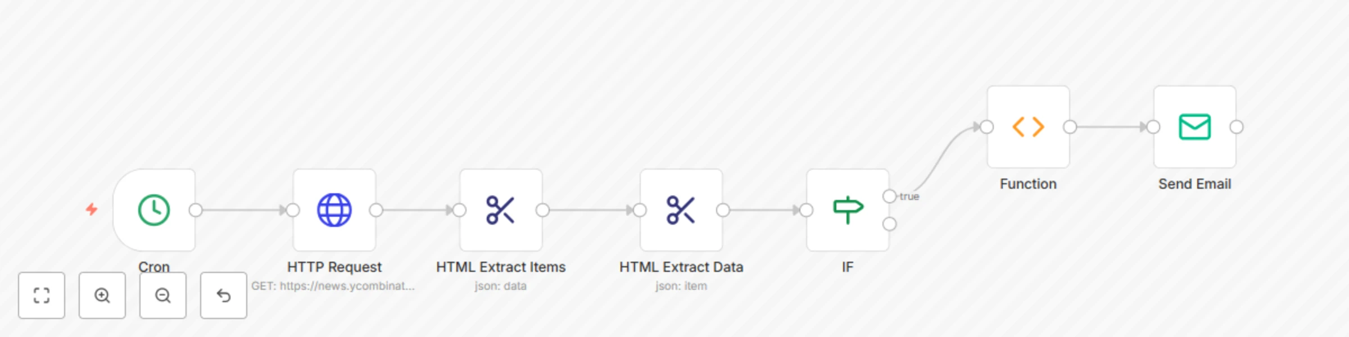1349x337 pixels.
Task: Activate the fit-to-screen canvas control
Action: coord(42,295)
